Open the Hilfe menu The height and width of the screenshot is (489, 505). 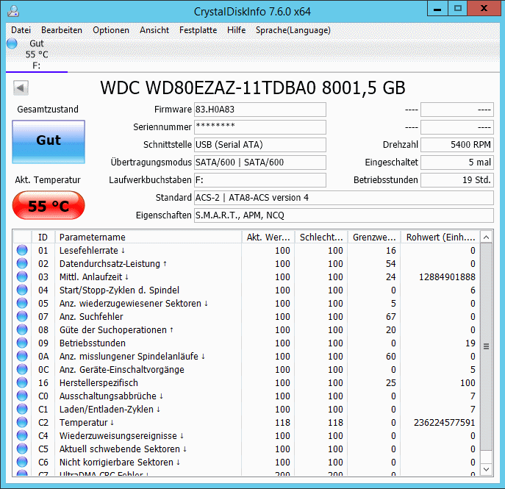coord(236,30)
